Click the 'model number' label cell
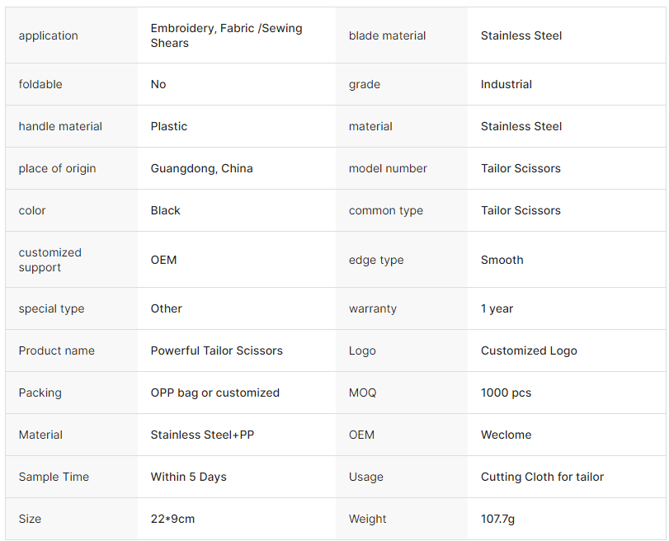The width and height of the screenshot is (669, 541). tap(388, 168)
